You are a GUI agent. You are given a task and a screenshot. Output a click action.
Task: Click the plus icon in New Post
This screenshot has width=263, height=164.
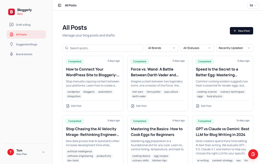pos(235,31)
